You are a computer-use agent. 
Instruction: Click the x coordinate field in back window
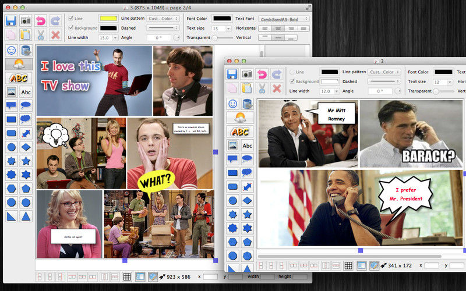(x=210, y=277)
